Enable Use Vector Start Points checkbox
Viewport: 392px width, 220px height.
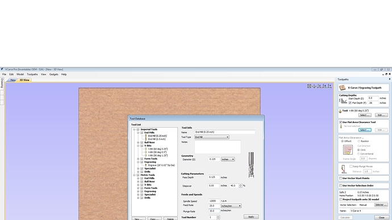pyautogui.click(x=341, y=179)
